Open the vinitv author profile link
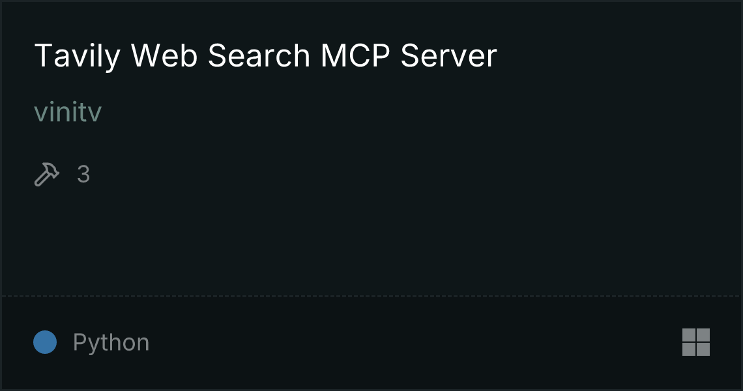This screenshot has width=743, height=391. [x=68, y=112]
